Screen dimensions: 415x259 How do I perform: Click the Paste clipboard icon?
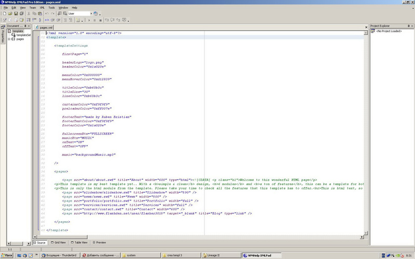pyautogui.click(x=40, y=13)
